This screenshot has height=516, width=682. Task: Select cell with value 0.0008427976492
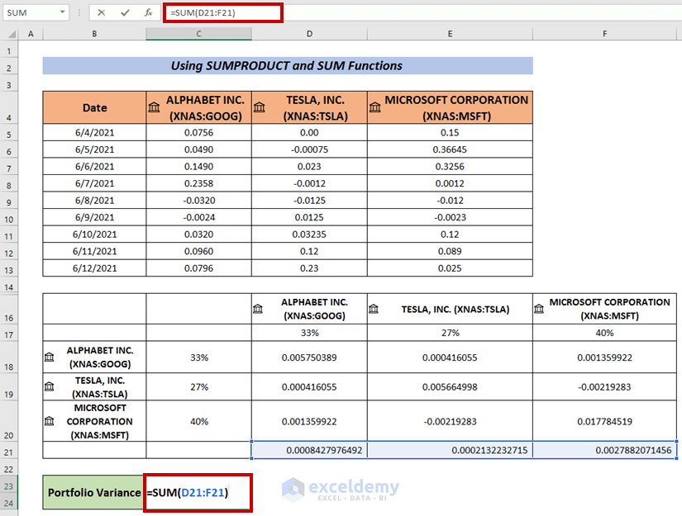[309, 450]
